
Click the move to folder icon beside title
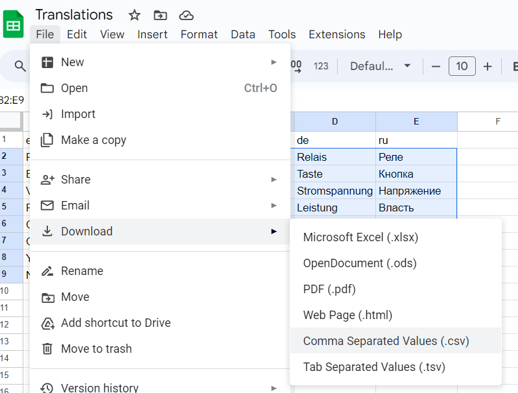160,15
